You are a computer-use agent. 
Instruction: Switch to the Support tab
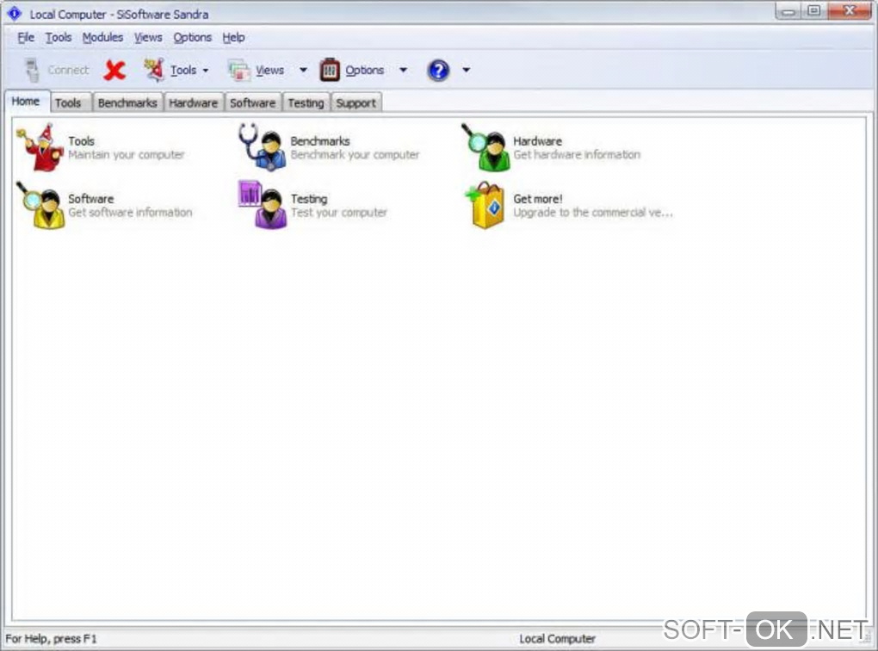[356, 102]
